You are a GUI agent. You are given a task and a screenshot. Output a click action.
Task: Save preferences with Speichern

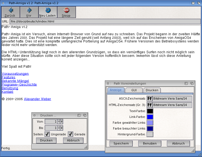click(121, 143)
